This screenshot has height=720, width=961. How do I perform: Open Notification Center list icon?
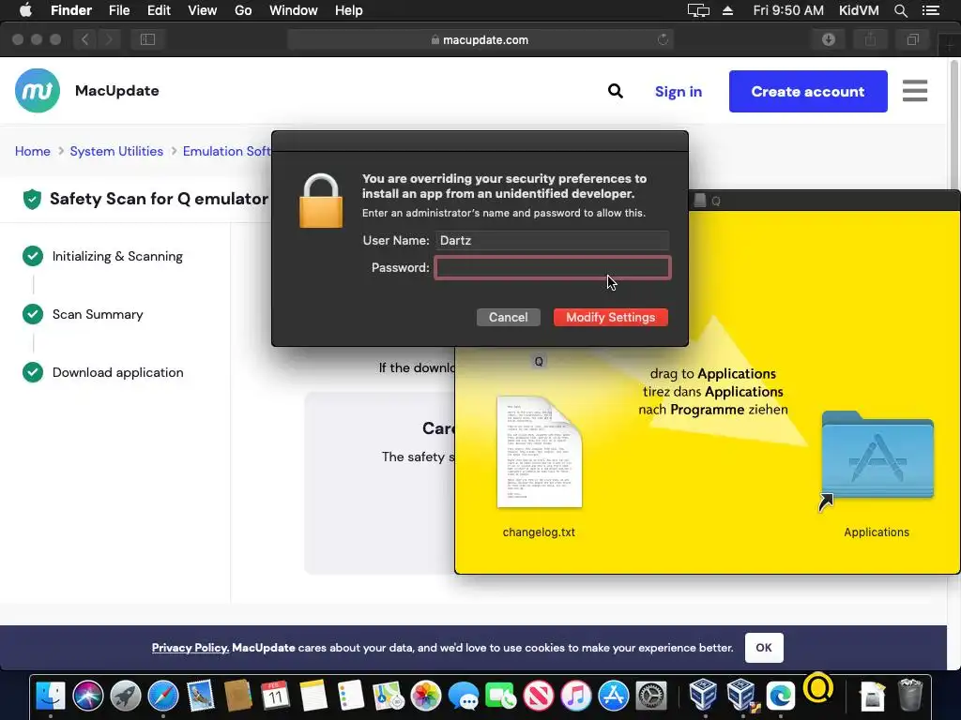coord(930,10)
